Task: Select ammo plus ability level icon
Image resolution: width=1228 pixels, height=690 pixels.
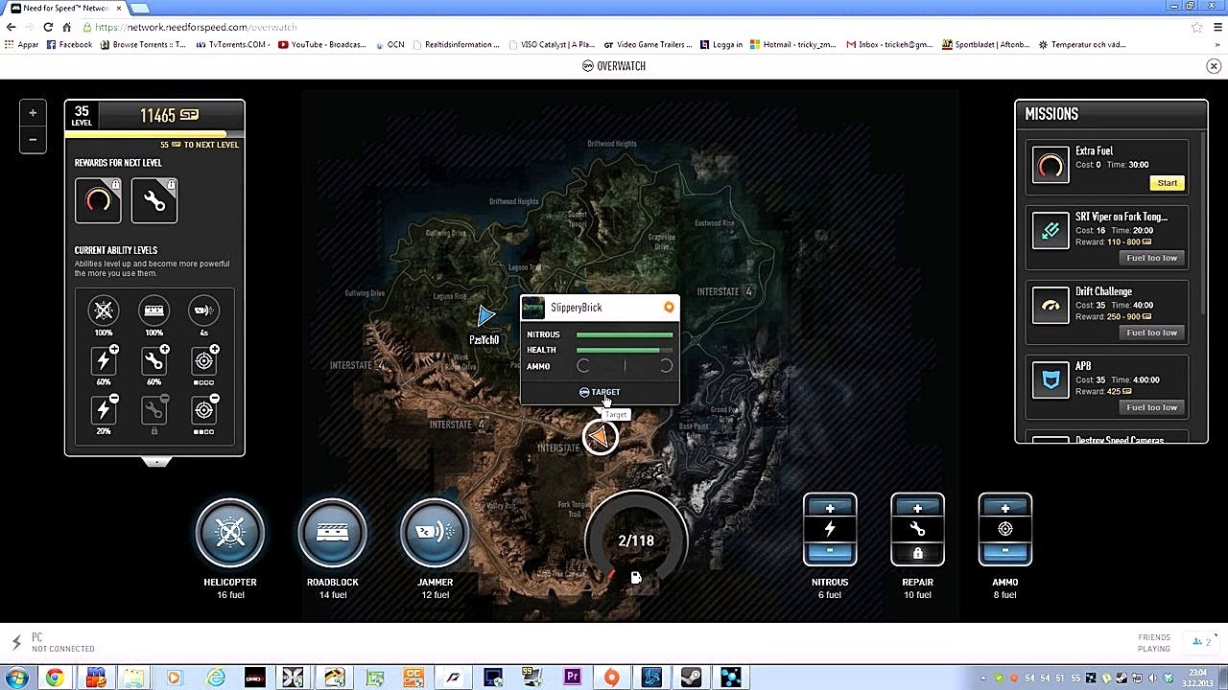Action: 203,360
